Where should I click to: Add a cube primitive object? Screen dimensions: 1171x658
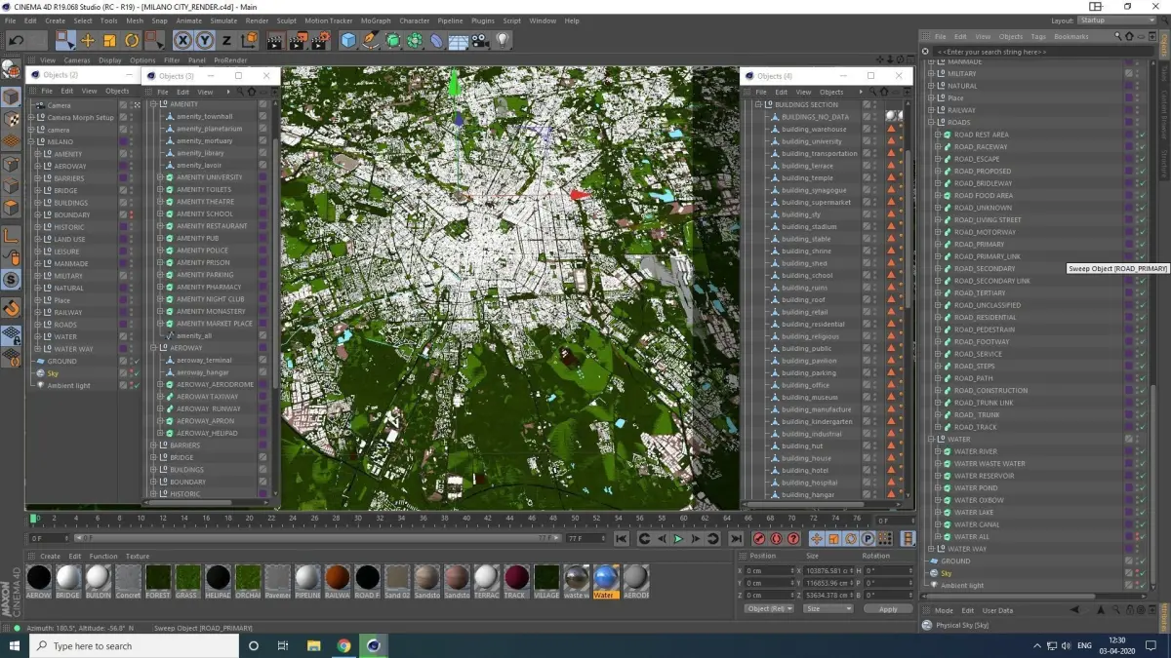(348, 40)
